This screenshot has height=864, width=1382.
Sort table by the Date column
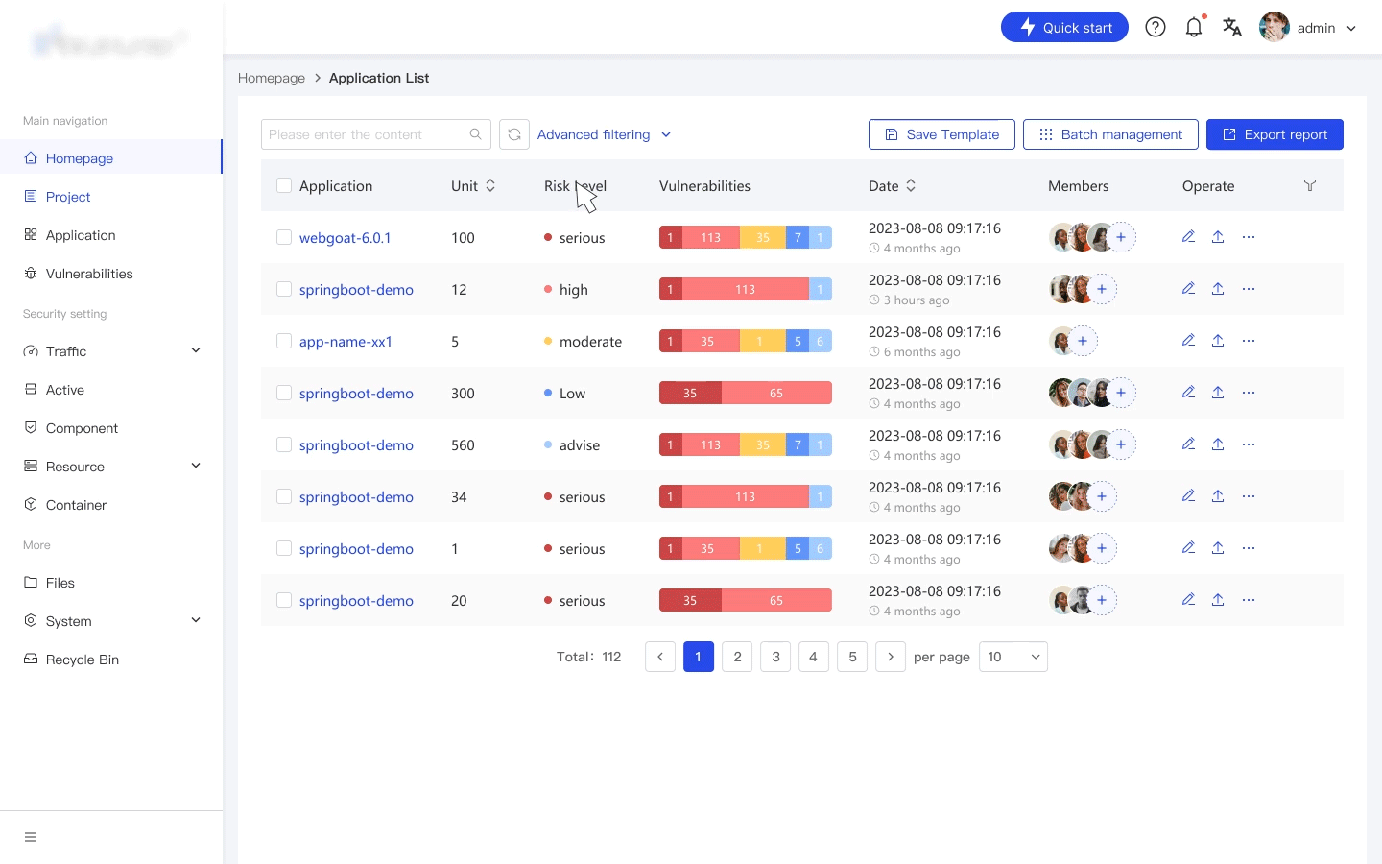click(911, 185)
